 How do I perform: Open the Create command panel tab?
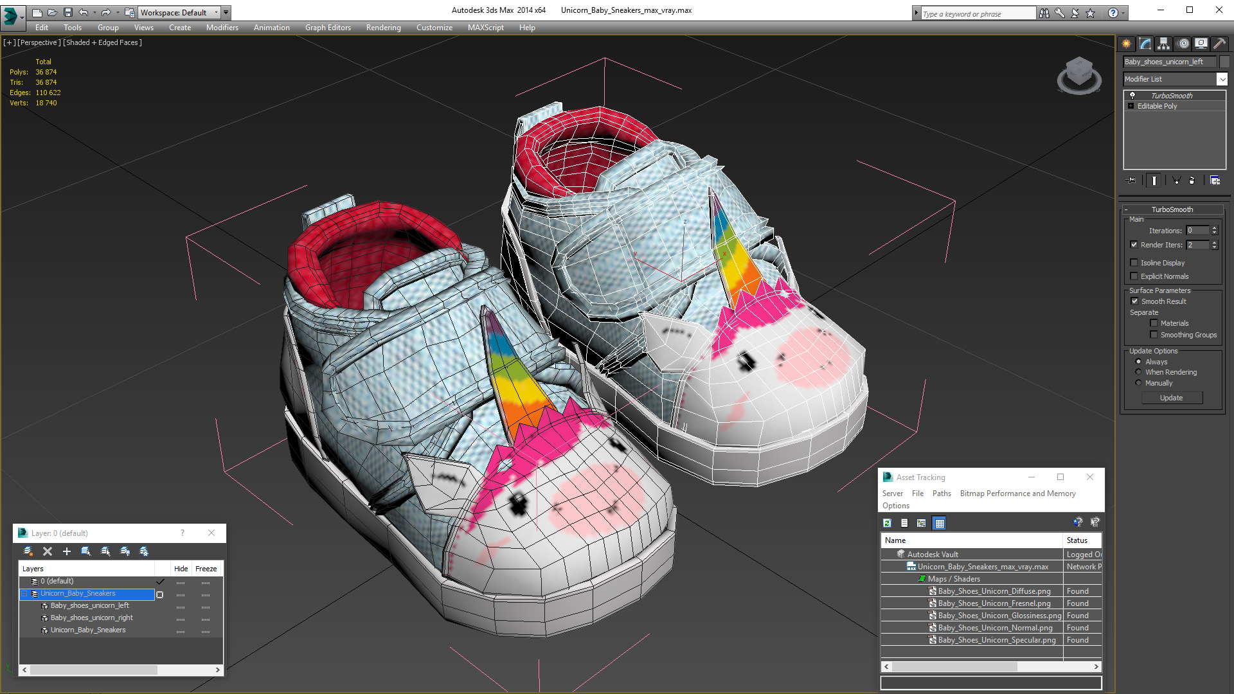click(1127, 44)
